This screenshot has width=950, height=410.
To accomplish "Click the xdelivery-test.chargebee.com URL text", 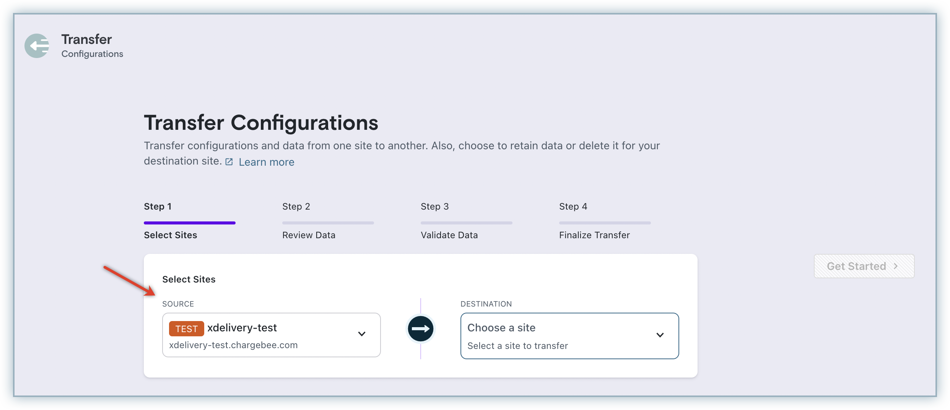I will (x=233, y=345).
